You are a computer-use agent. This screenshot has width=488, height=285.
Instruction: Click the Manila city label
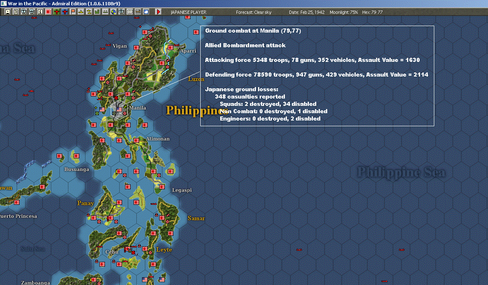click(138, 108)
